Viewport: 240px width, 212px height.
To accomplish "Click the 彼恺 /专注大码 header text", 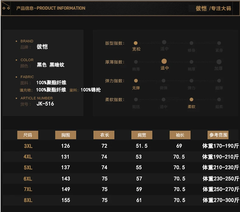I will pos(213,8).
